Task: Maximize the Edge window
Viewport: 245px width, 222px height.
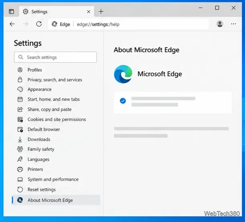Action: 217,8
